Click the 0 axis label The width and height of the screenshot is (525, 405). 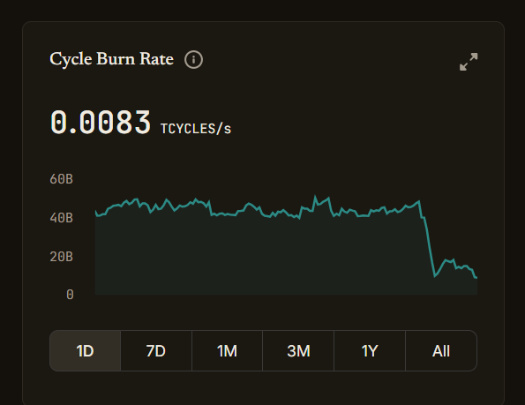70,295
